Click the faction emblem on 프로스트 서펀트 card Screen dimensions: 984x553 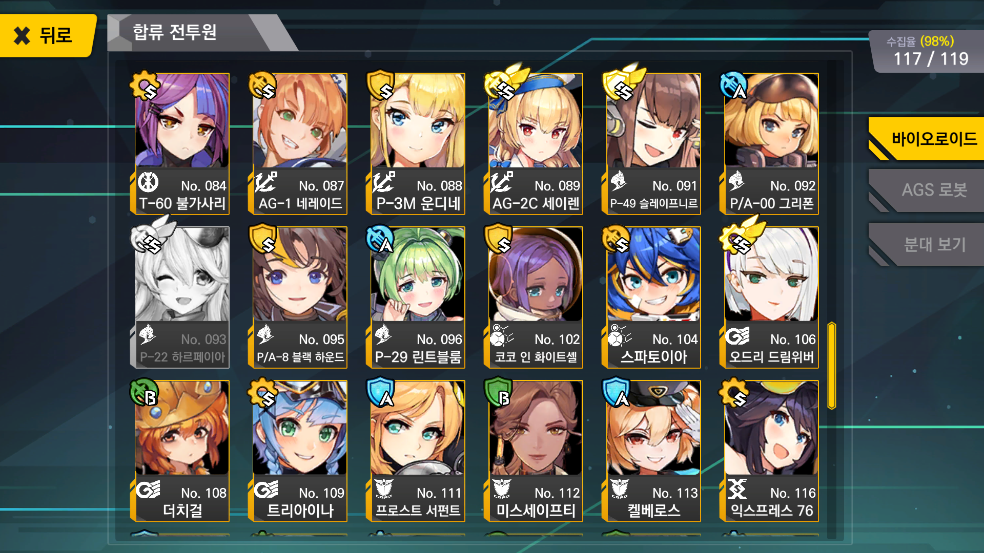coord(384,489)
